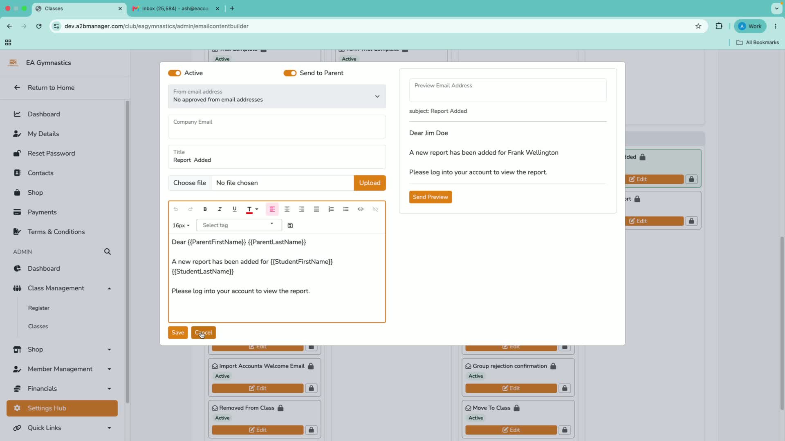Insert a hyperlink into the email

[361, 209]
